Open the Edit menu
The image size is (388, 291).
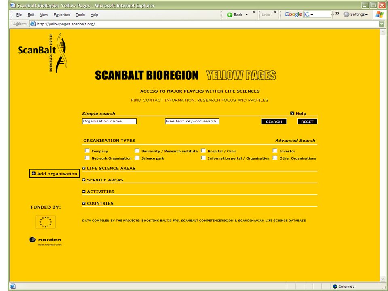tap(31, 15)
